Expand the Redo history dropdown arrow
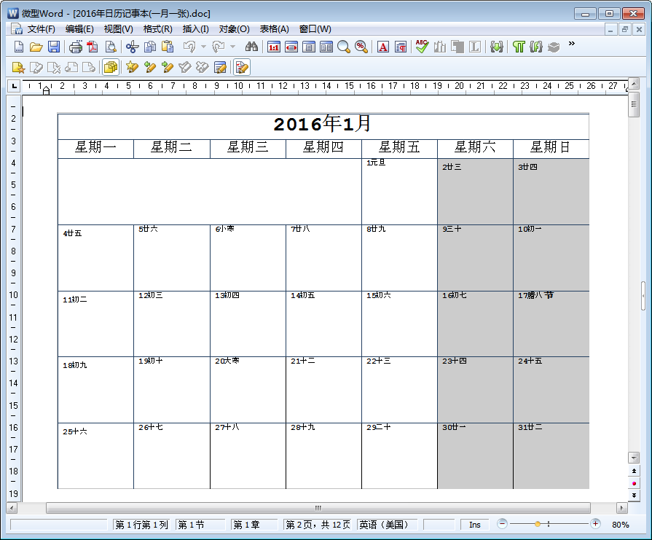This screenshot has width=652, height=540. click(232, 47)
